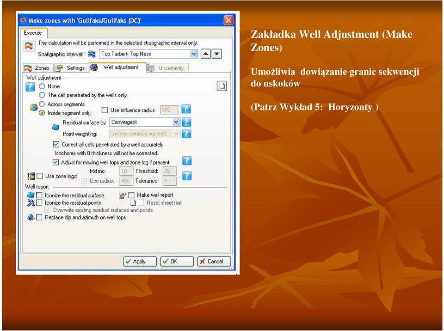Click the residual points icon
The image size is (444, 331).
click(31, 203)
